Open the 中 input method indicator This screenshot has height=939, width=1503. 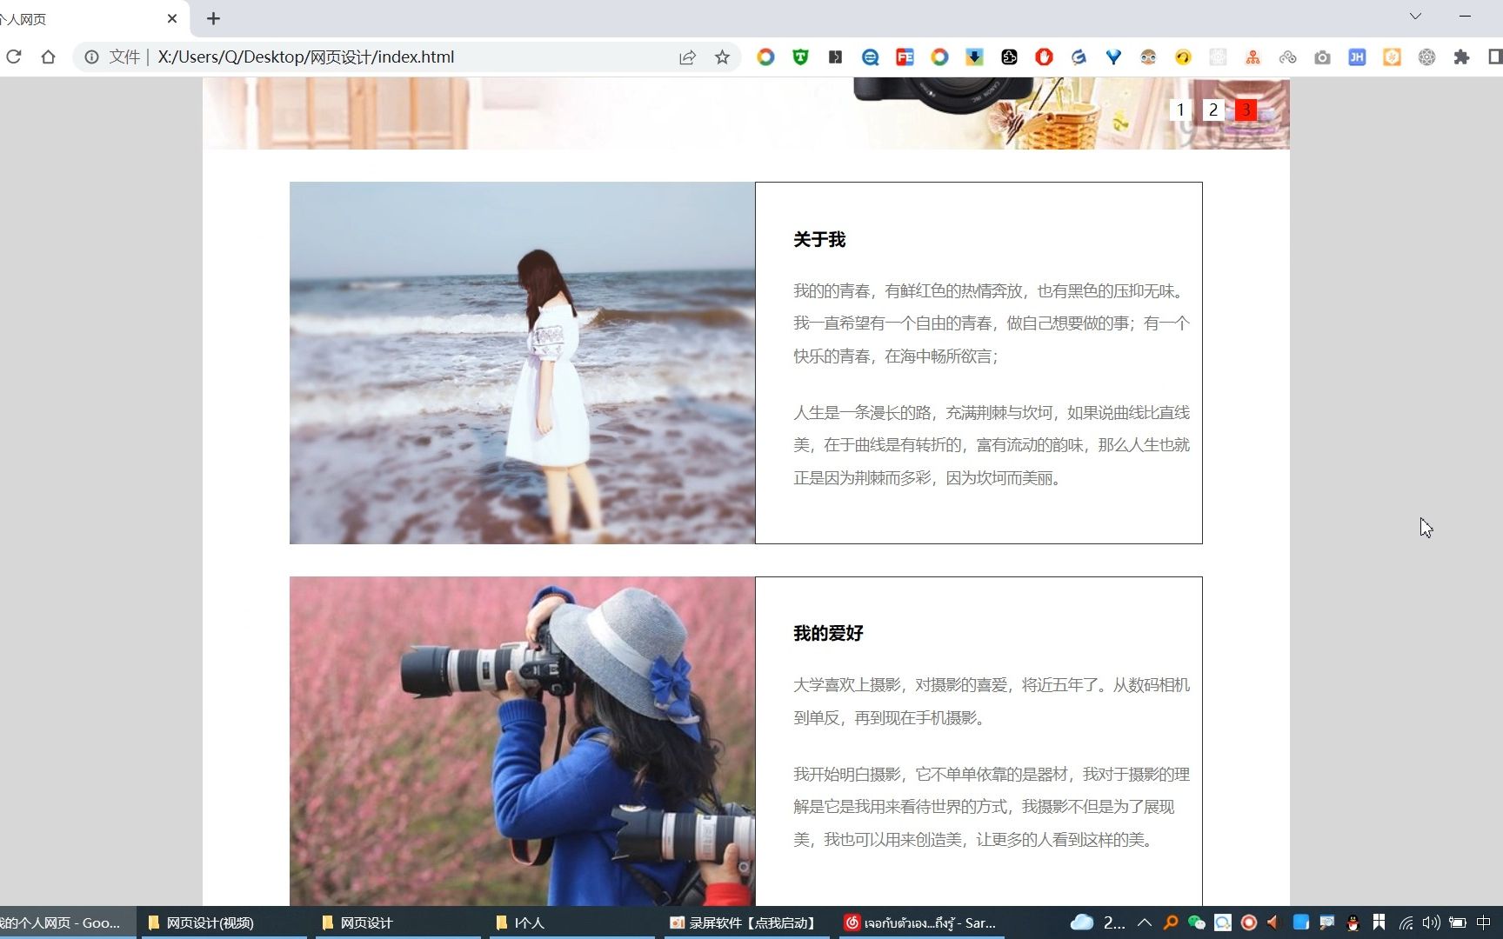1485,923
